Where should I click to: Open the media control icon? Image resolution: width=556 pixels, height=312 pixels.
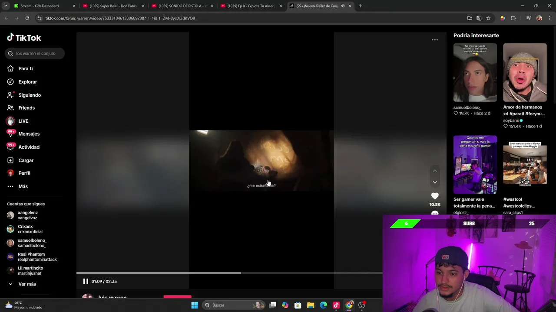[529, 18]
